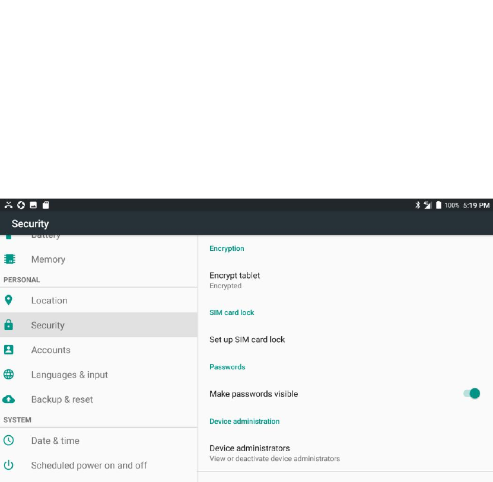
Task: Click the Security title in header
Action: (x=30, y=224)
